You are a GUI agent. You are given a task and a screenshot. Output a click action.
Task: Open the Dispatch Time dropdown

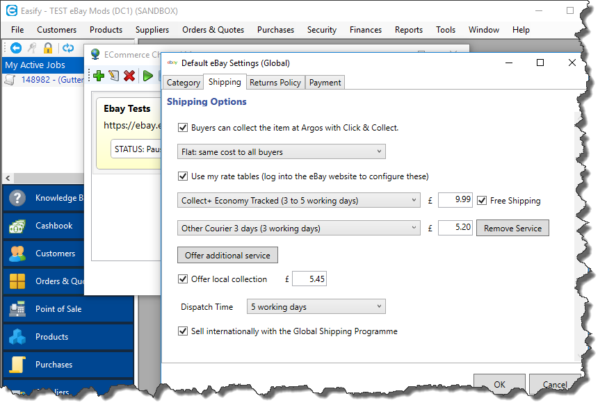[316, 307]
